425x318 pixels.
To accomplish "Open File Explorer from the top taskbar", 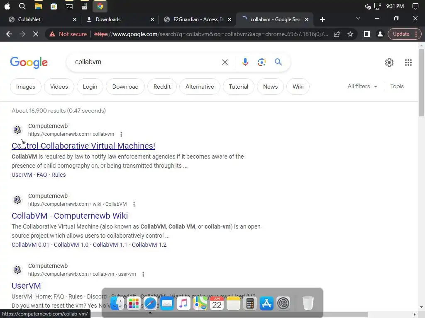I will pos(38,6).
